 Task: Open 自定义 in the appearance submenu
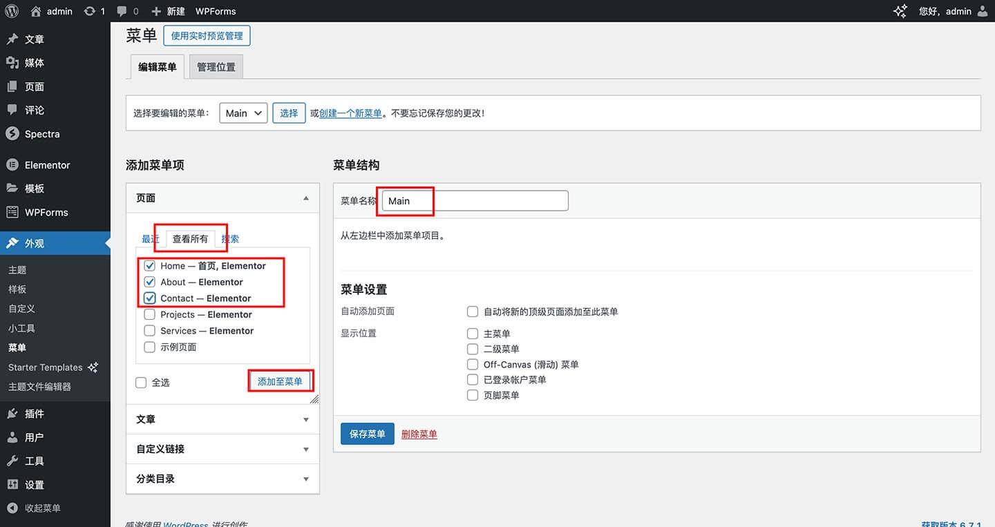coord(21,309)
